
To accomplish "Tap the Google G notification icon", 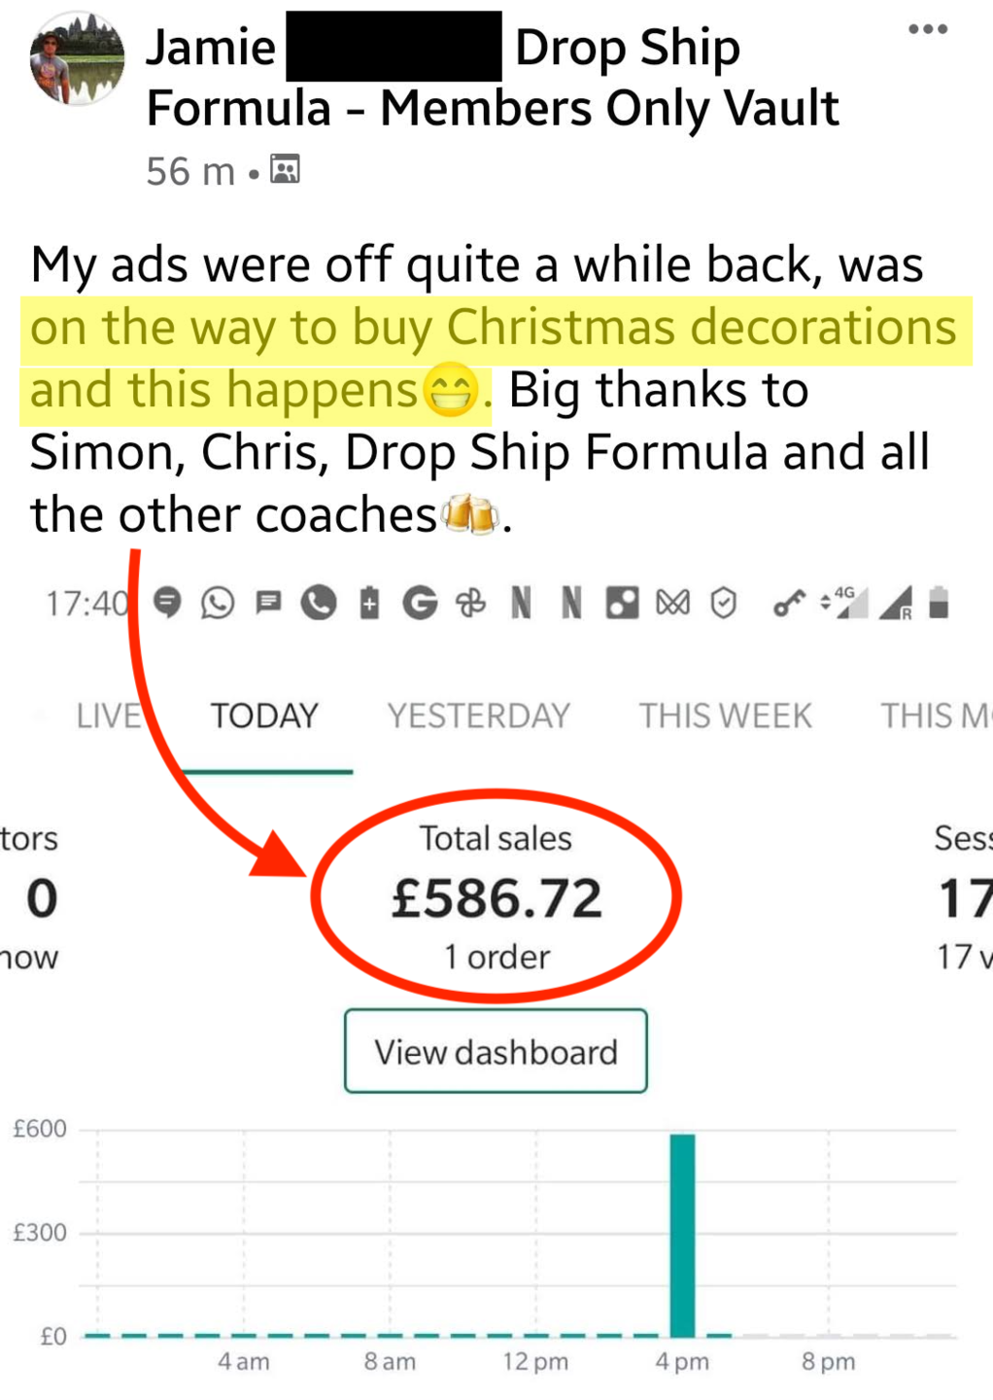I will click(x=420, y=604).
